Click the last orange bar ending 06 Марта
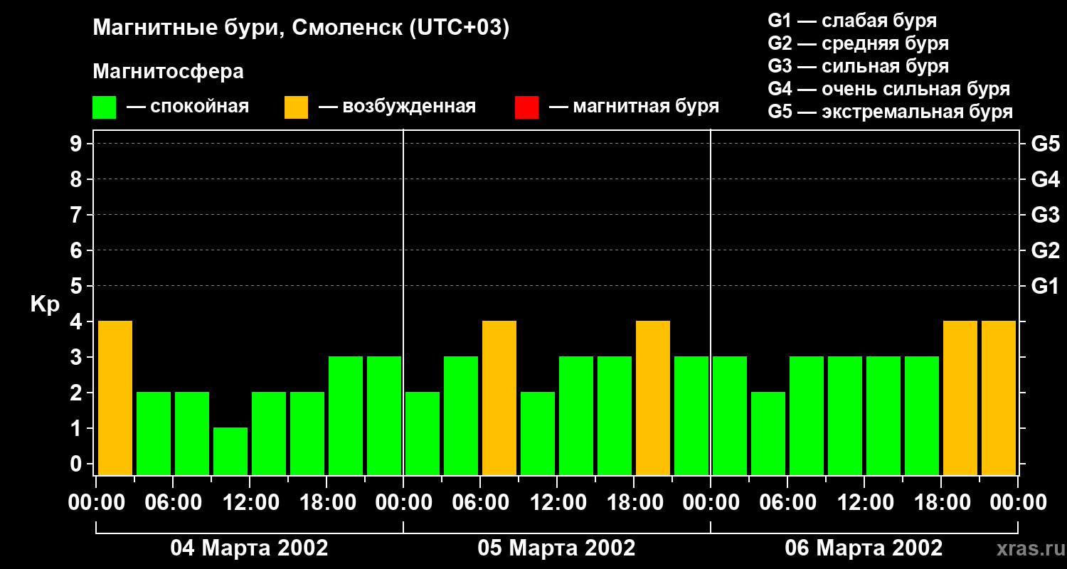Screen dimensions: 1067x569 (x=999, y=398)
